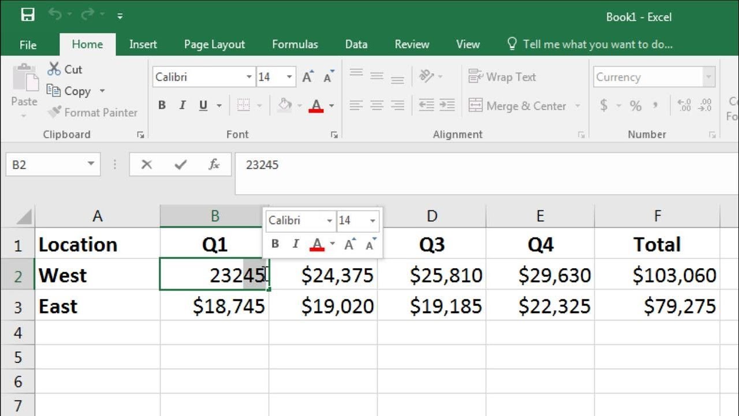Switch to the View tab
This screenshot has height=416, width=739.
coord(468,44)
